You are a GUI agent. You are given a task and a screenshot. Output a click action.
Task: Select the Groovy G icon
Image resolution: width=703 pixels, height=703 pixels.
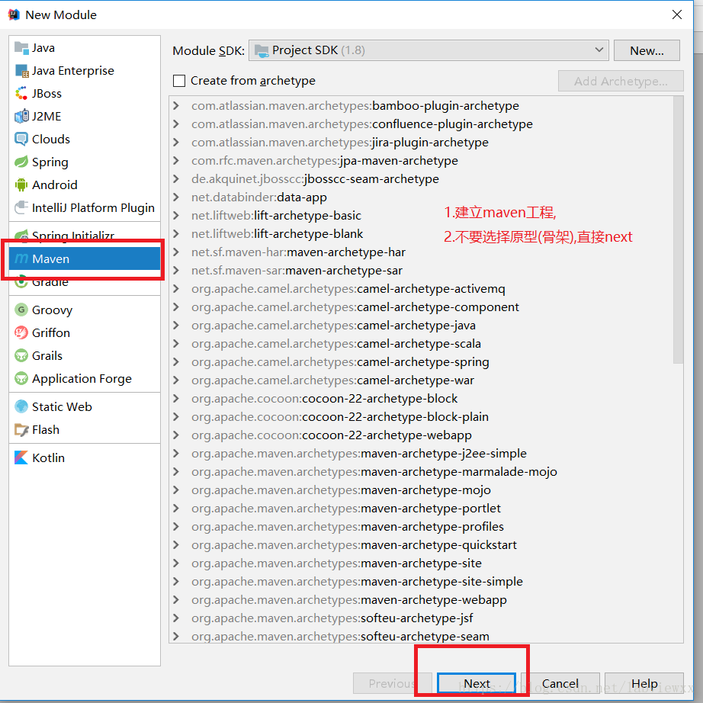point(21,310)
